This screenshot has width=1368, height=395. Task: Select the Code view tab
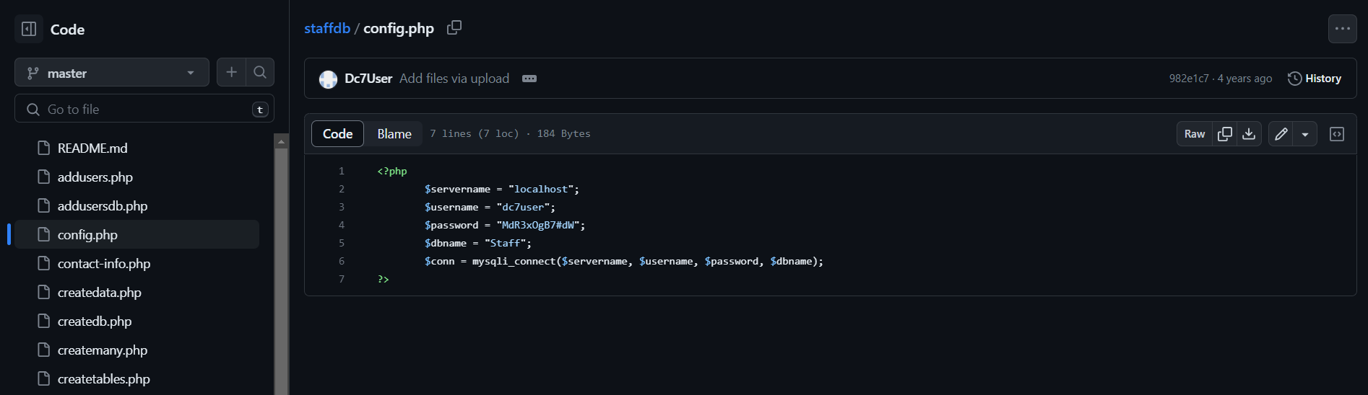pyautogui.click(x=337, y=134)
